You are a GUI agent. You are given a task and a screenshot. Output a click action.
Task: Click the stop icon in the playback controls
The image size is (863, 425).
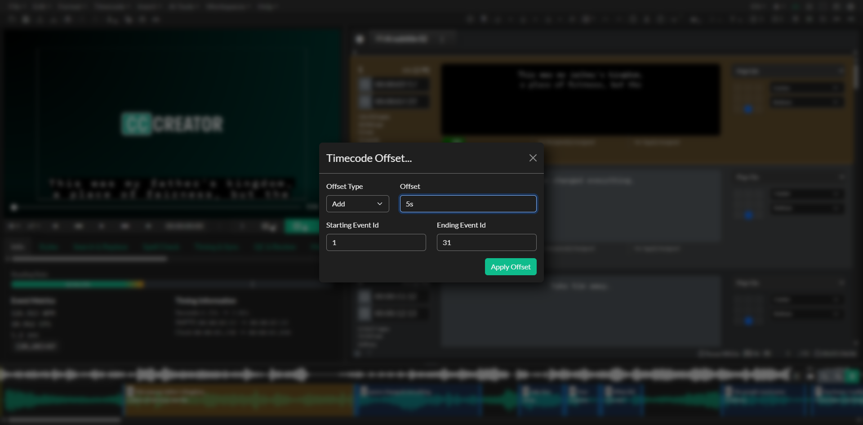(102, 226)
